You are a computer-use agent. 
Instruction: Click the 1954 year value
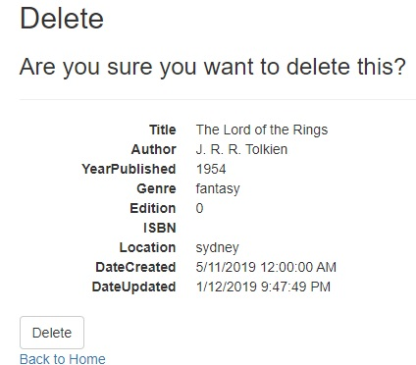pos(211,169)
